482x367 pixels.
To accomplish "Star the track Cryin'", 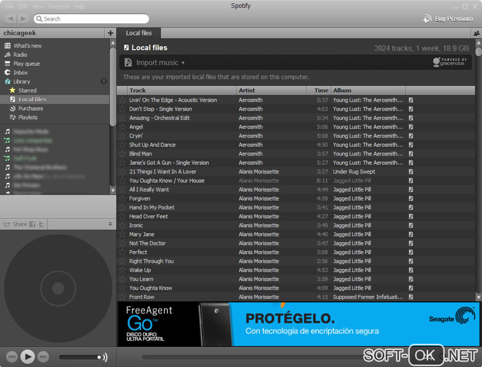I will 122,136.
